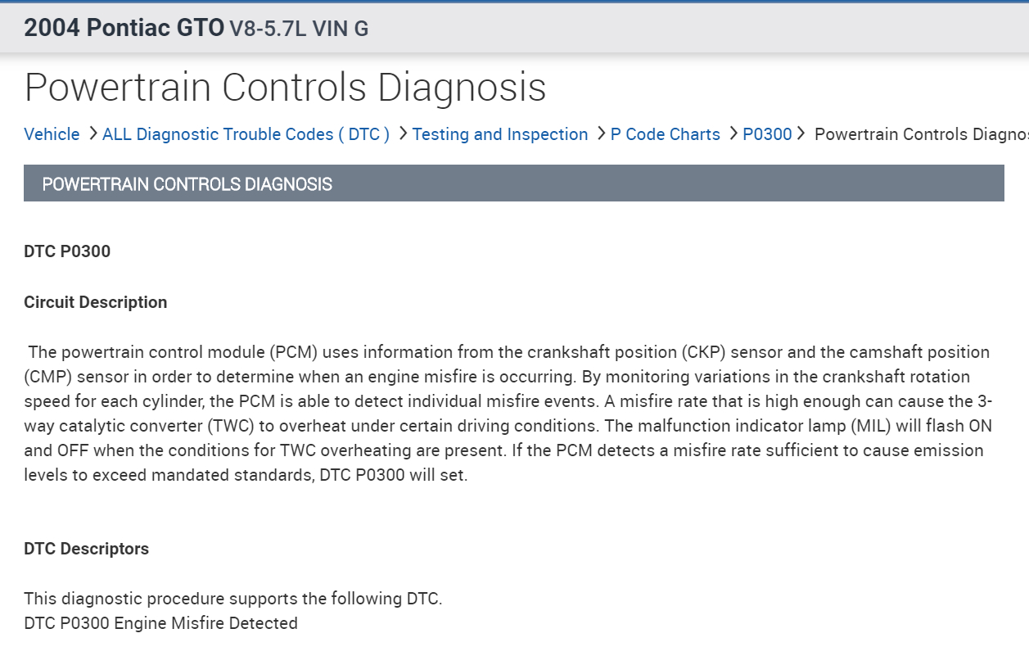Click the circuit description paragraph about PCM
1029x665 pixels.
click(508, 414)
